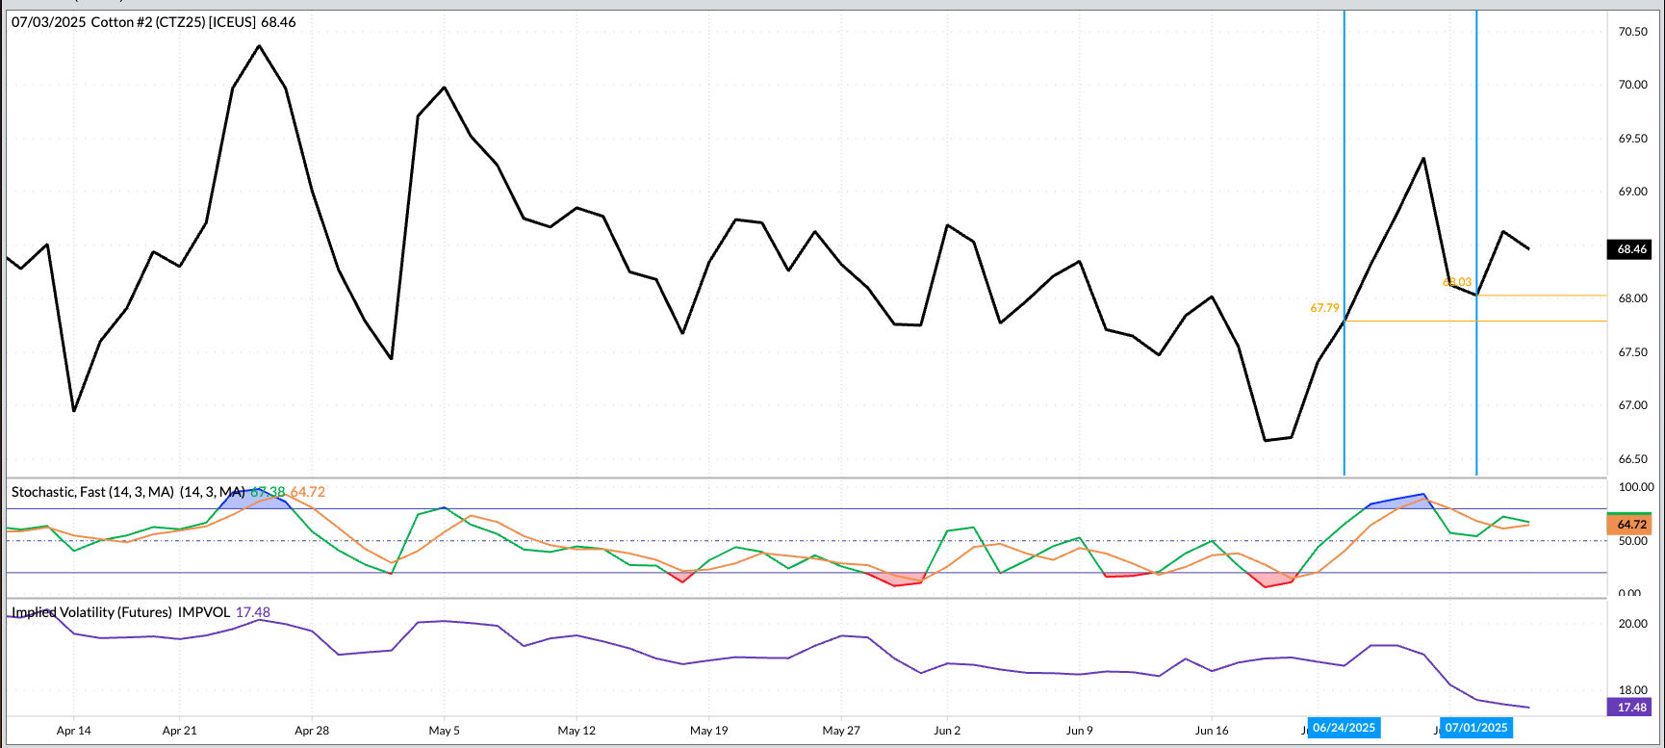
Task: Click the May 19 date axis label
Action: 708,731
